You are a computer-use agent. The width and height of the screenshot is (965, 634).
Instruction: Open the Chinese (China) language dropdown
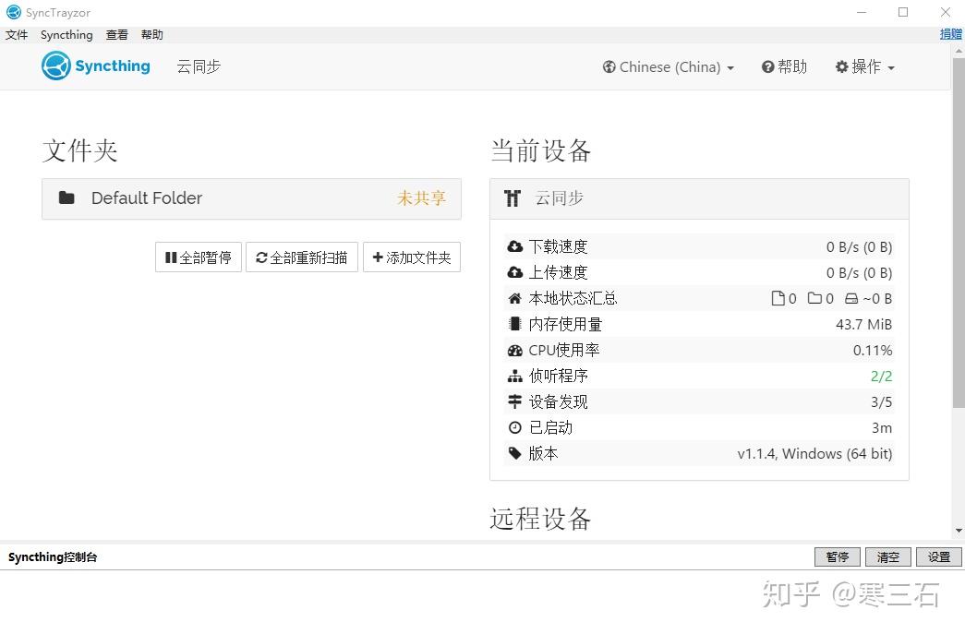667,66
